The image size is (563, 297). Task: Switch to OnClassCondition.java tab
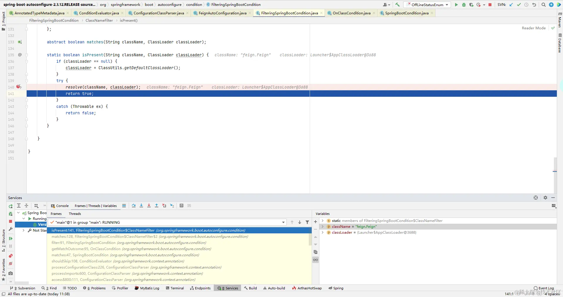[351, 13]
